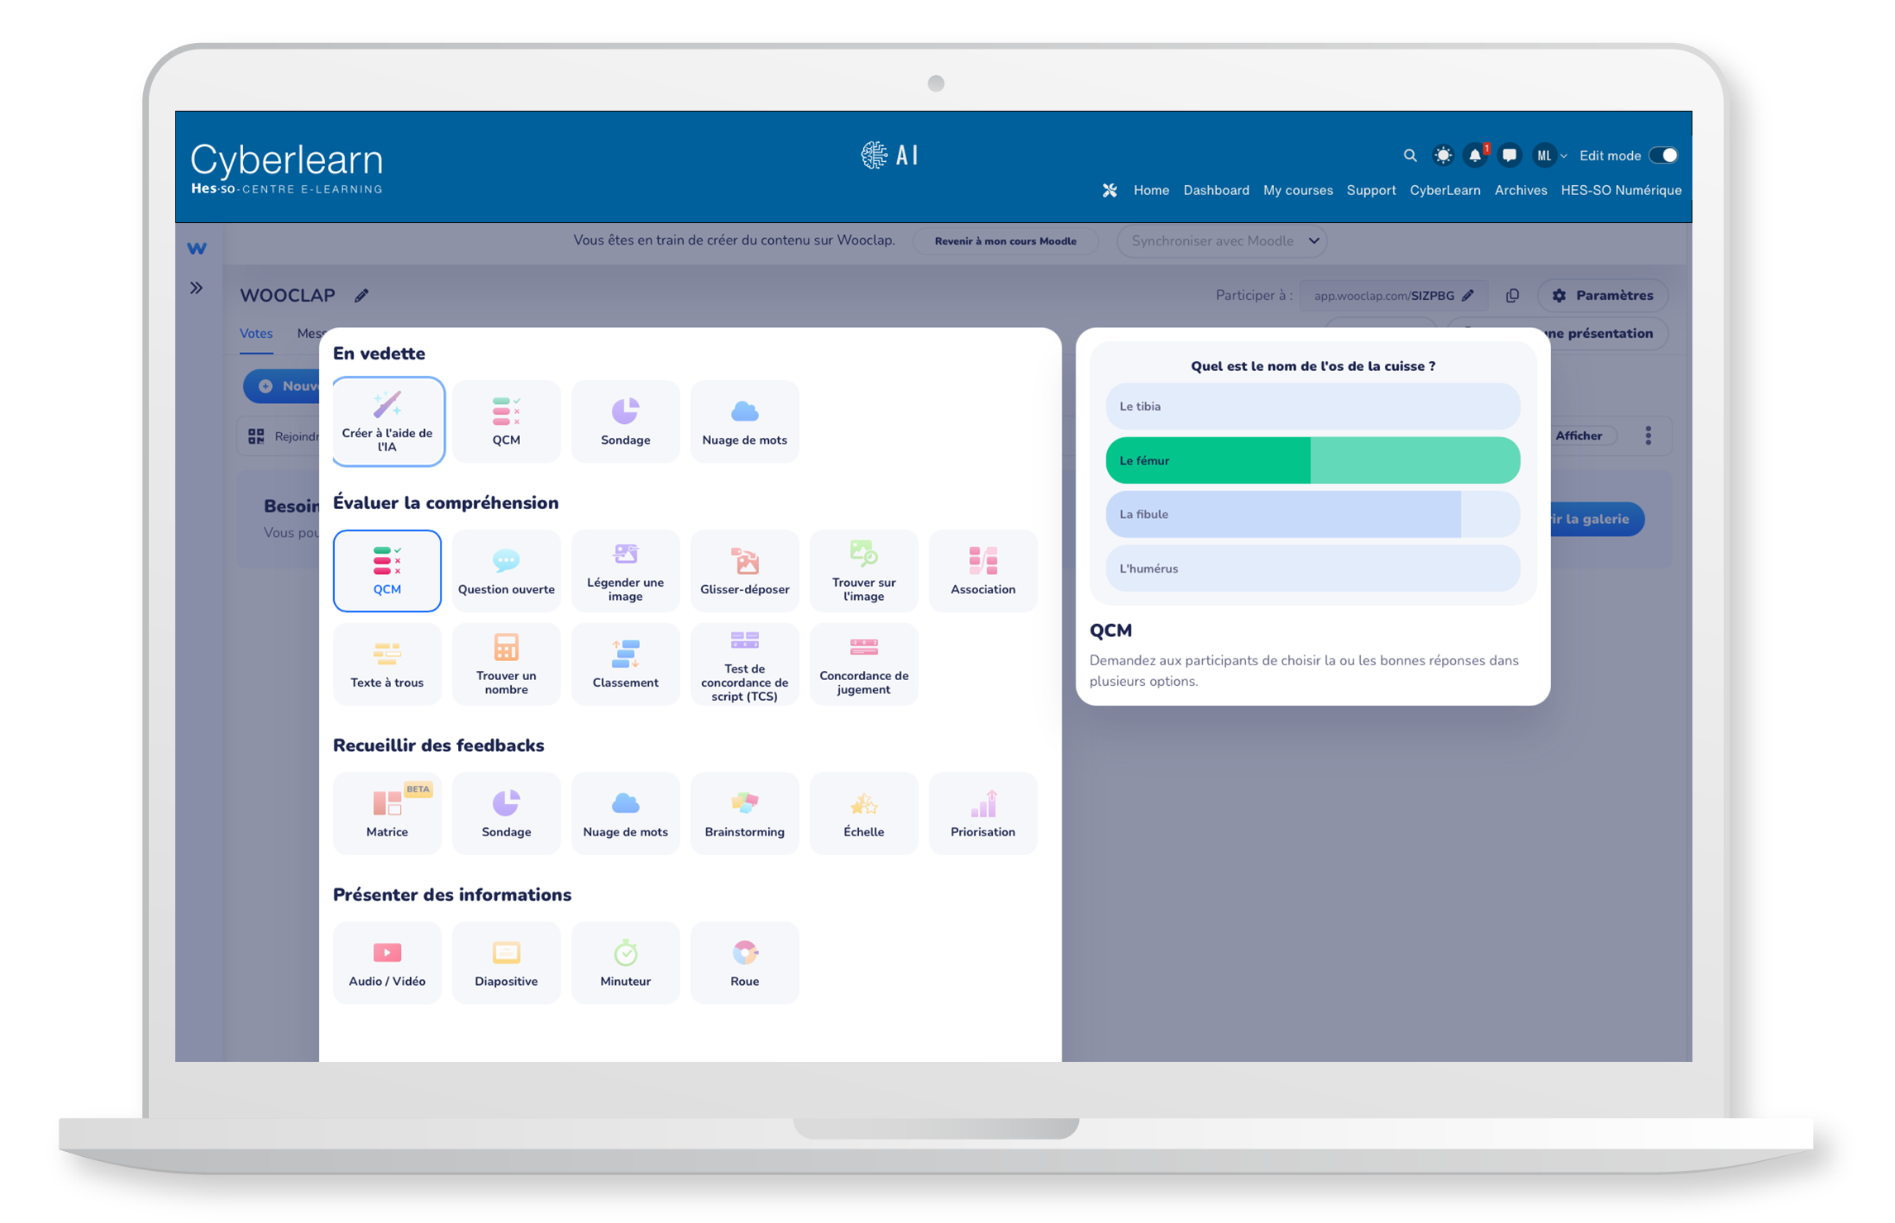Pick Trouver sur l'image tile
The image size is (1895, 1223).
pyautogui.click(x=863, y=571)
